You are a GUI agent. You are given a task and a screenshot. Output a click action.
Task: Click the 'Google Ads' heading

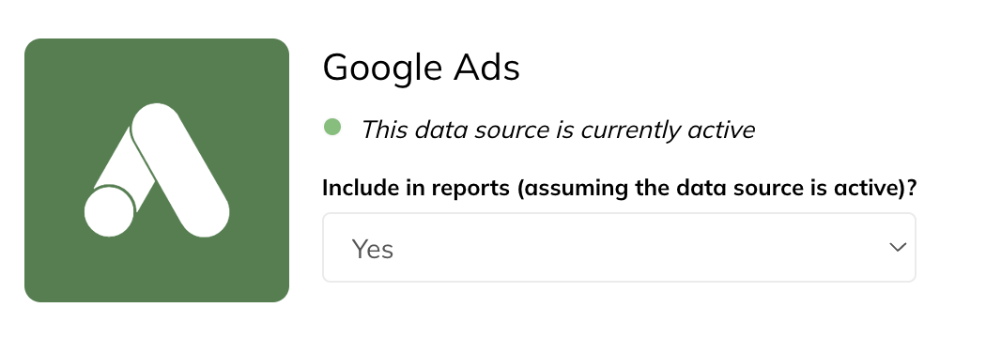click(x=422, y=68)
